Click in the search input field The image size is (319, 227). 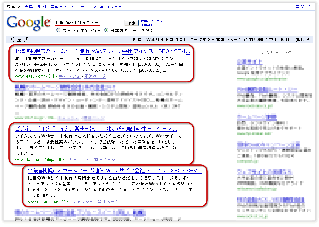(x=89, y=23)
